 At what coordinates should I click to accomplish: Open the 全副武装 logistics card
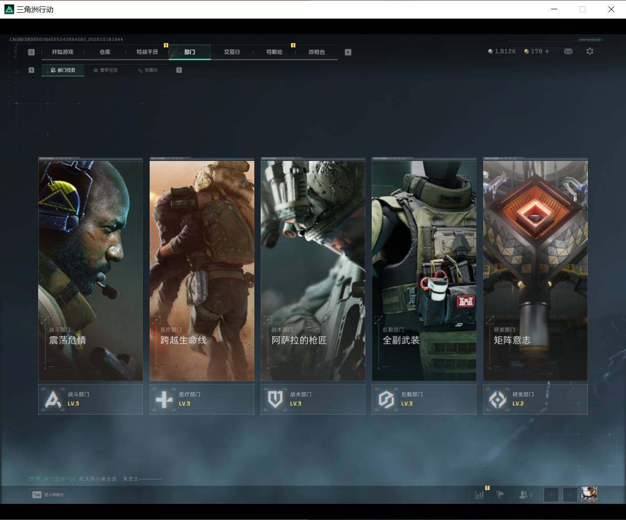click(424, 270)
